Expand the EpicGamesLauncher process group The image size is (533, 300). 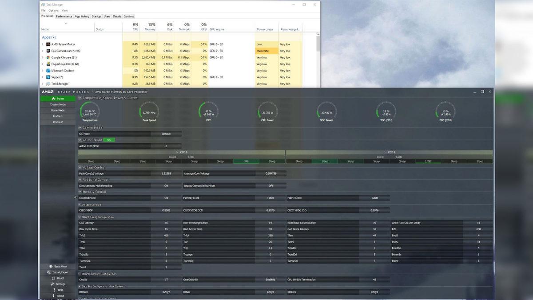tap(43, 51)
